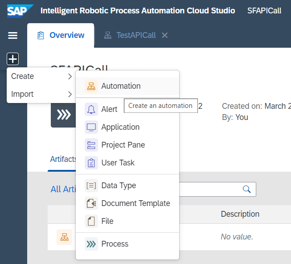Click the automation artifact row icon

(x=65, y=237)
